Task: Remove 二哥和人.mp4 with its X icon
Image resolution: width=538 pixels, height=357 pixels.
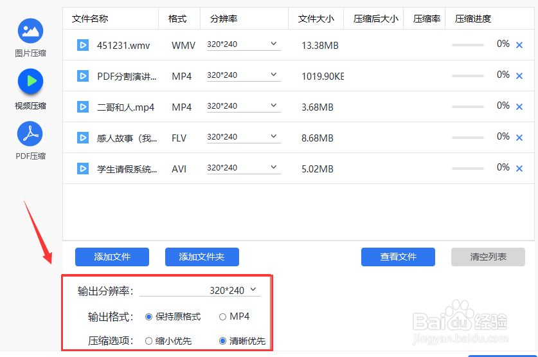Action: 519,107
